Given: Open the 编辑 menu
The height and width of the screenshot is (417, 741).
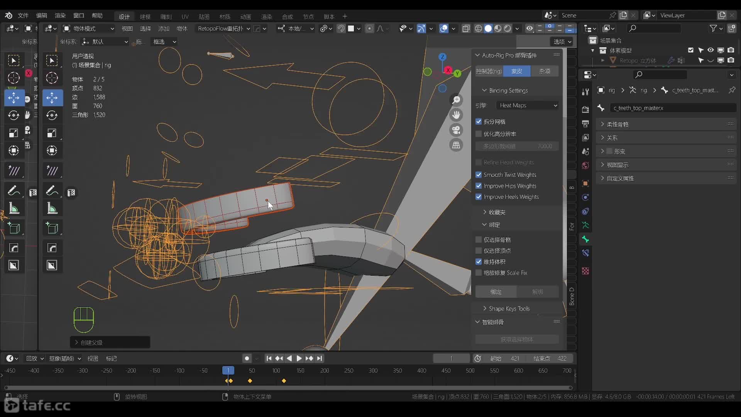Looking at the screenshot, I should coord(42,15).
